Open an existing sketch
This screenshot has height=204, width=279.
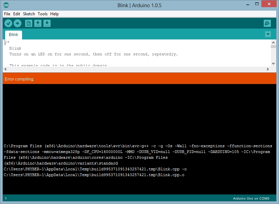click(38, 23)
